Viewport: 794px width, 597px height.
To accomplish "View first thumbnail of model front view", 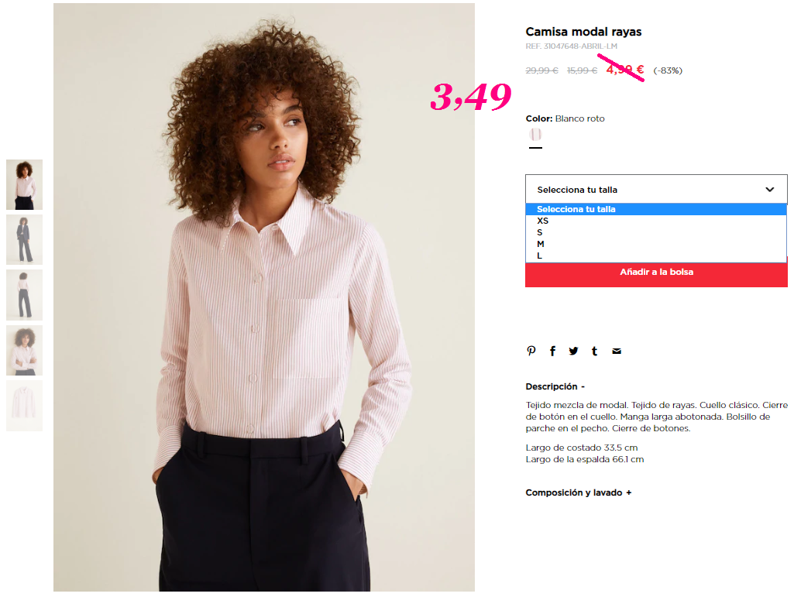I will 24,185.
